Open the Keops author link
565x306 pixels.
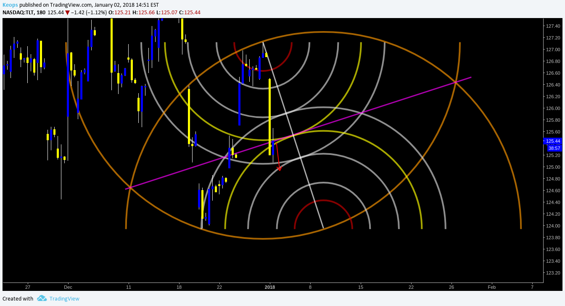11,5
